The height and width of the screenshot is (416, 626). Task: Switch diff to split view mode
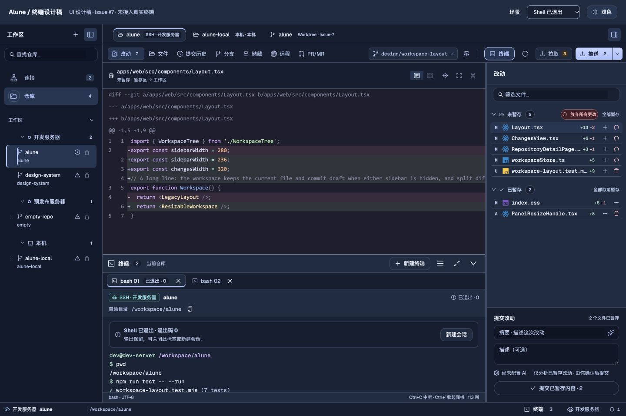point(430,75)
